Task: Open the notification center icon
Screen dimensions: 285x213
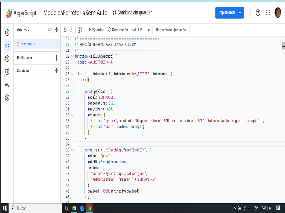Action: coord(278,208)
